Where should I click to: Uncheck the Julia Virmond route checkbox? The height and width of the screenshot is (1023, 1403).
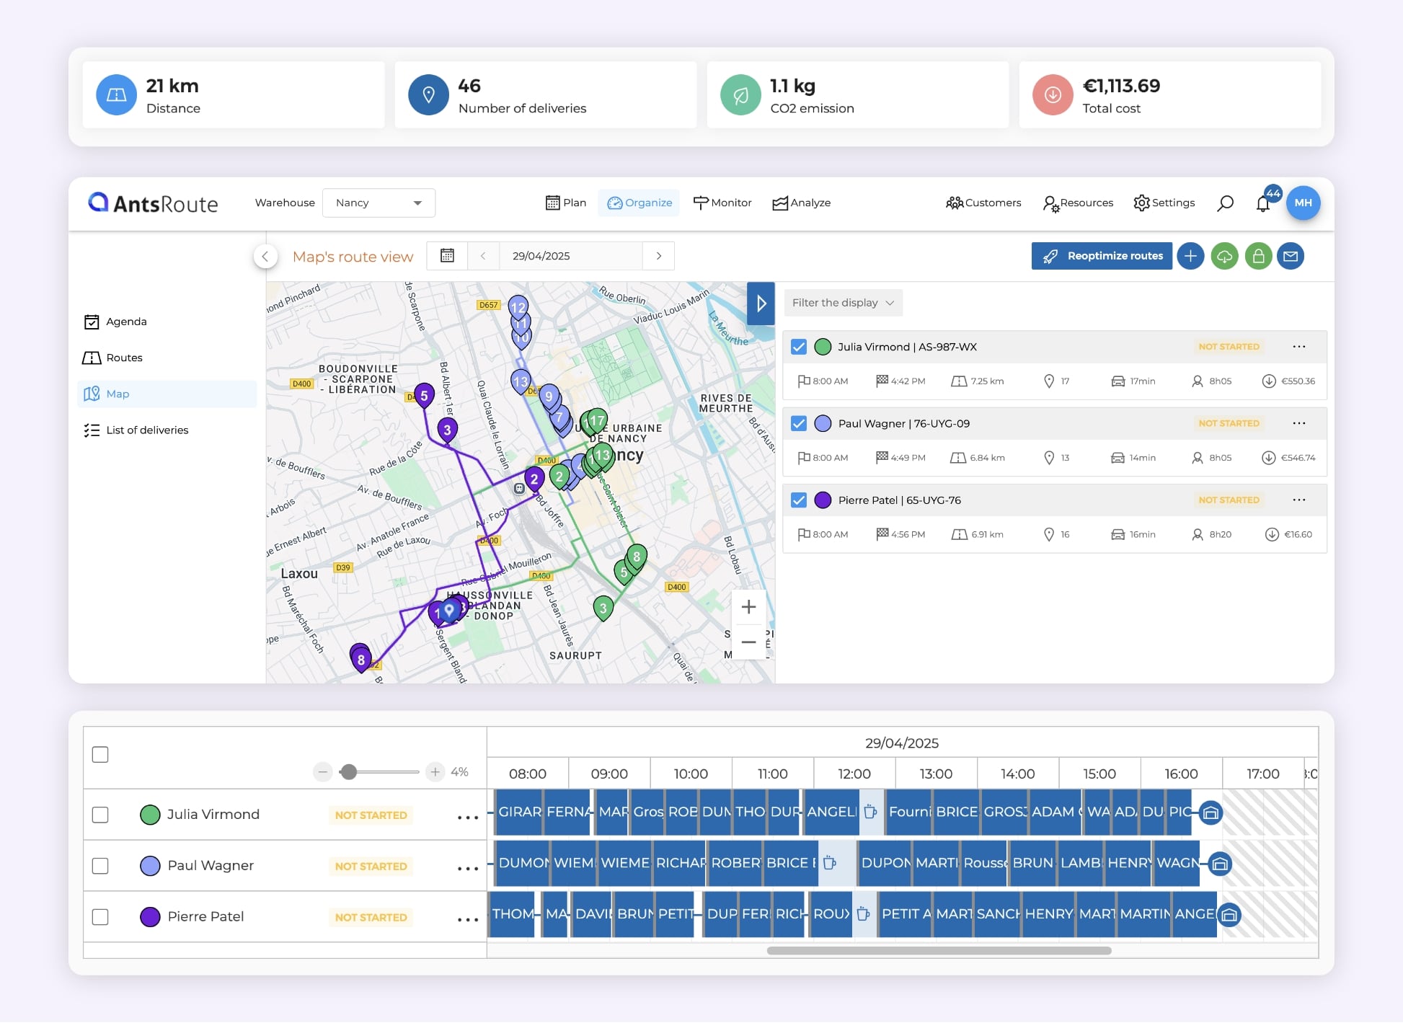point(798,346)
